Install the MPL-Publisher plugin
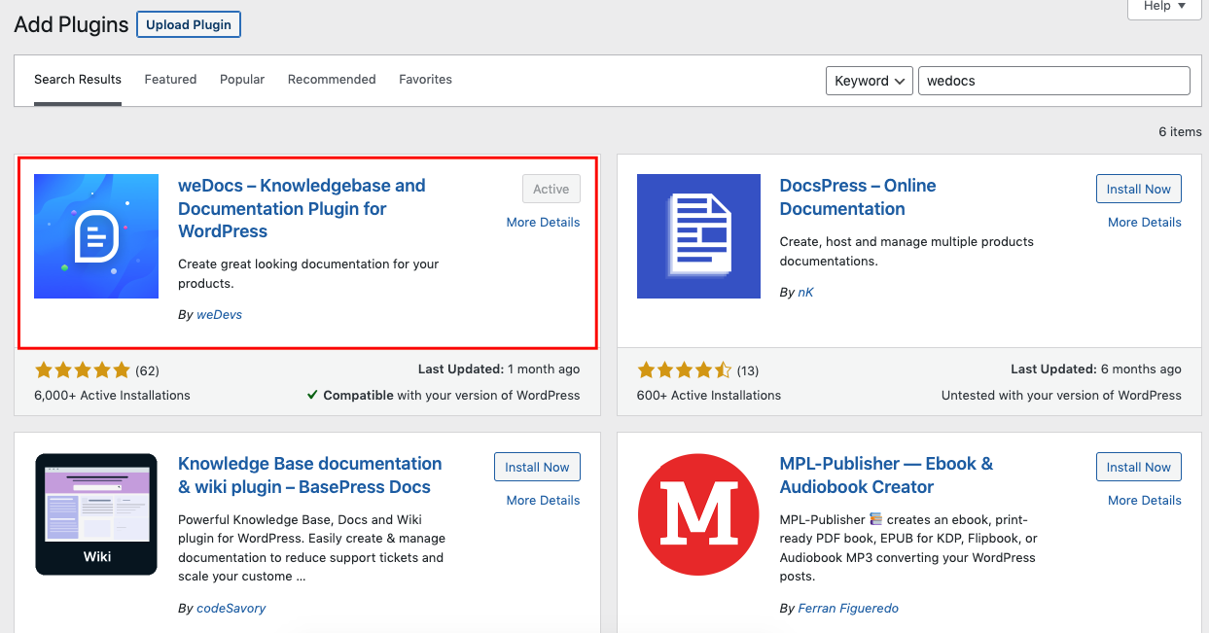Viewport: 1209px width, 633px height. (x=1139, y=468)
